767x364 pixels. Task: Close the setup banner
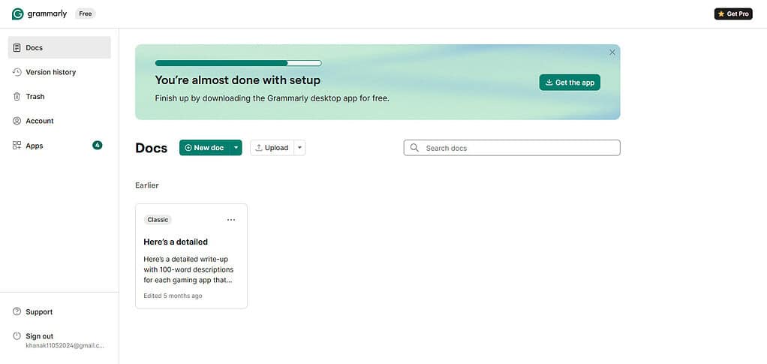pyautogui.click(x=612, y=53)
